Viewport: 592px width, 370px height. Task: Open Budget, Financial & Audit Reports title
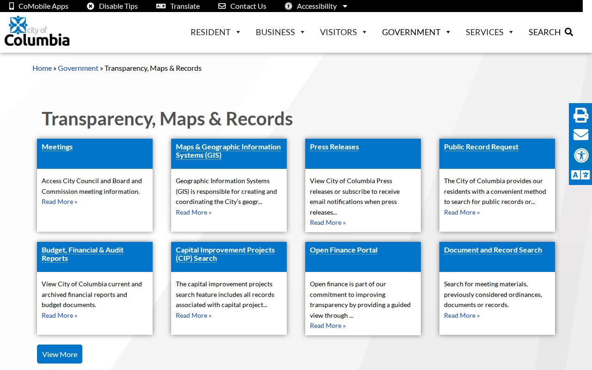(82, 254)
